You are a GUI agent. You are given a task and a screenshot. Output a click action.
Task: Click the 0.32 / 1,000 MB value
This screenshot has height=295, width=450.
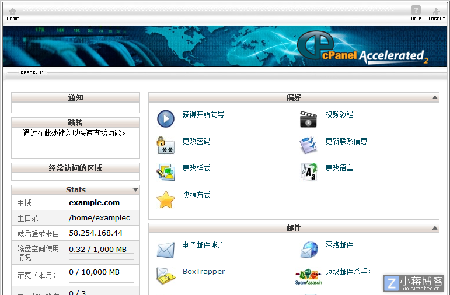[x=97, y=249]
